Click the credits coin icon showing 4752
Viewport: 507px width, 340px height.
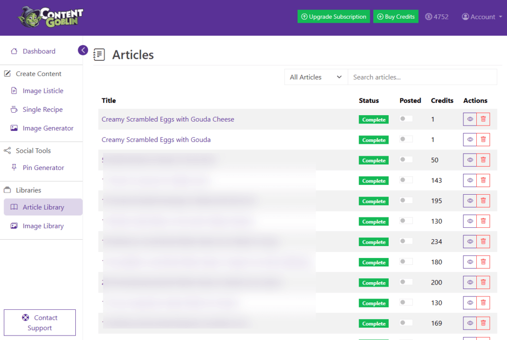428,17
